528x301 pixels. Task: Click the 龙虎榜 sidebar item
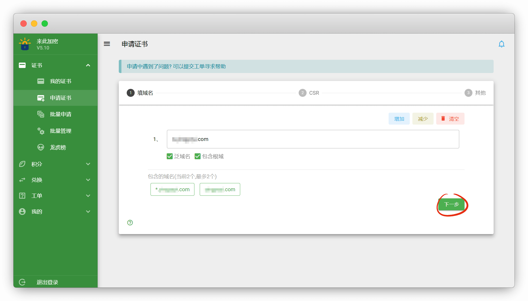[x=58, y=147]
